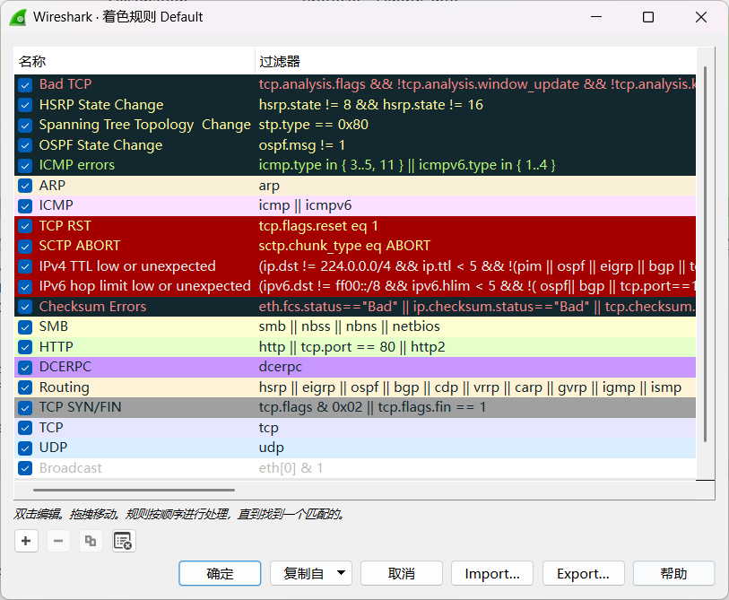Click filter 'icmp || icmpv6'
Image resolution: width=729 pixels, height=600 pixels.
point(305,205)
